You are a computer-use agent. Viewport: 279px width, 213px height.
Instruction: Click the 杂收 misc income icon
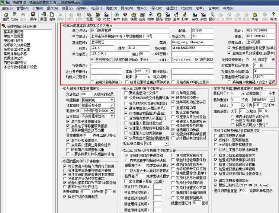point(195,16)
